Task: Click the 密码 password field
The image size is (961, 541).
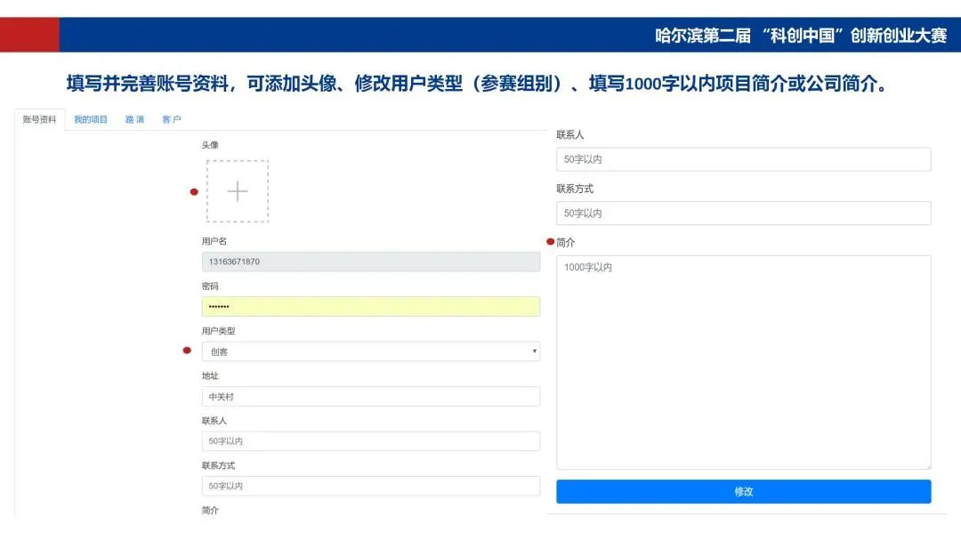Action: pos(369,306)
